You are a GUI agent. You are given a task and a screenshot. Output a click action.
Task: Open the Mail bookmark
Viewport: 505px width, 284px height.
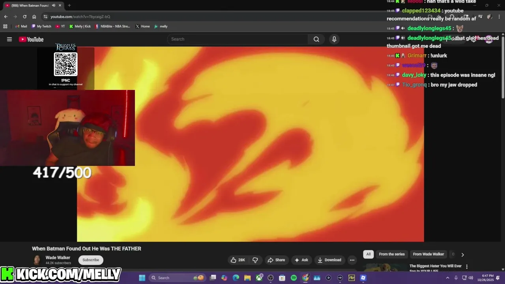[21, 26]
